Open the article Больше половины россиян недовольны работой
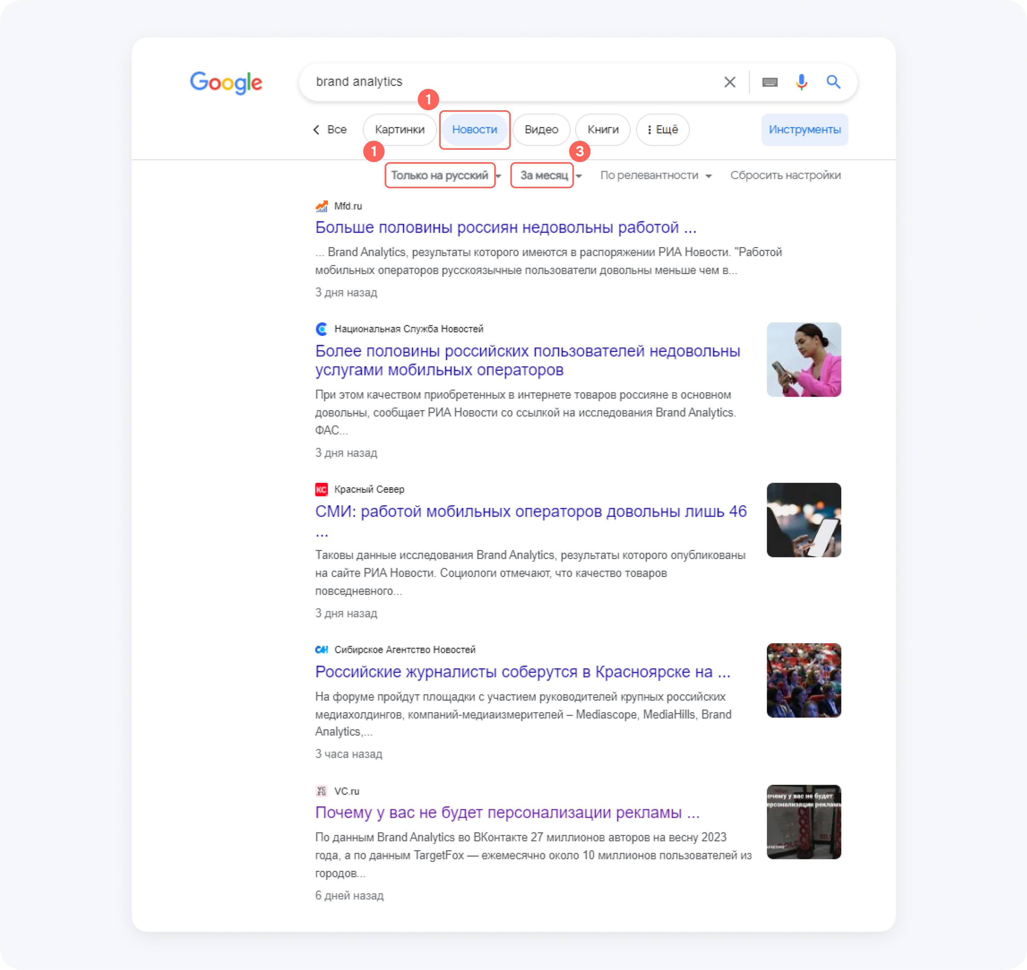Image resolution: width=1027 pixels, height=970 pixels. point(506,227)
